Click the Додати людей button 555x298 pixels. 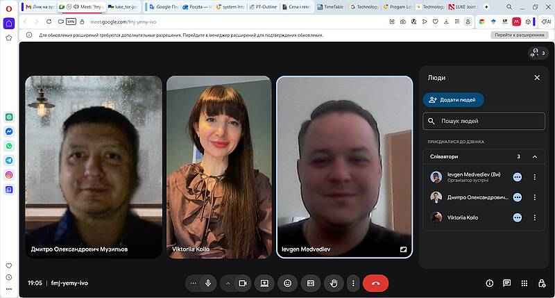click(x=453, y=100)
